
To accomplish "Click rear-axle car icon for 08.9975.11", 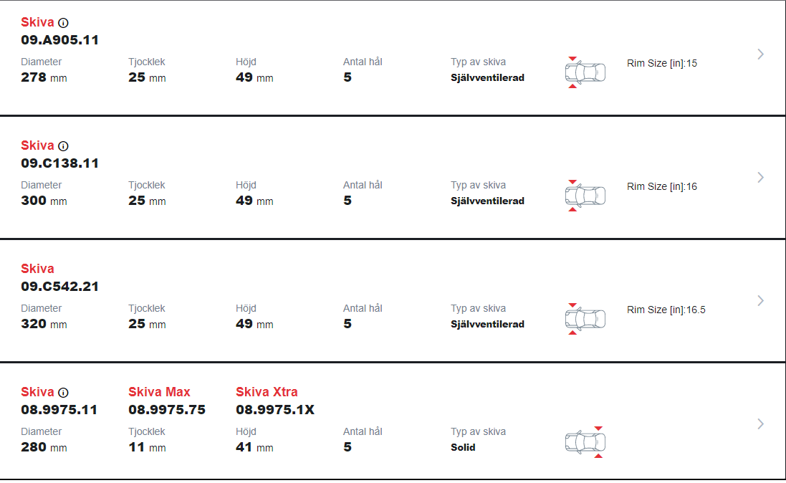I will click(585, 442).
